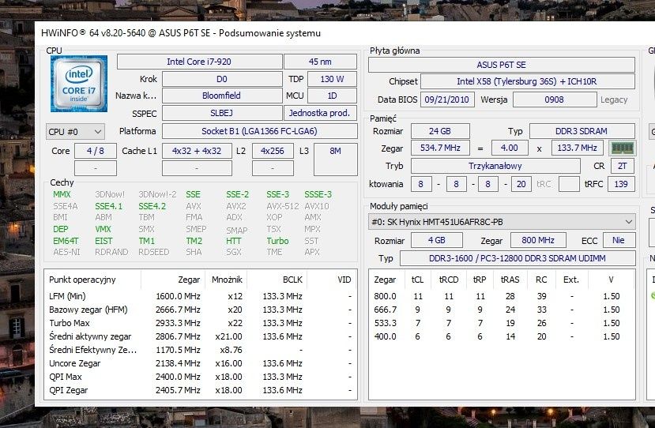Click the BIOS version 0908 field
Screen dimensions: 655x428
point(555,99)
